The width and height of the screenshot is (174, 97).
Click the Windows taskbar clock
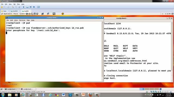pyautogui.click(x=169, y=95)
